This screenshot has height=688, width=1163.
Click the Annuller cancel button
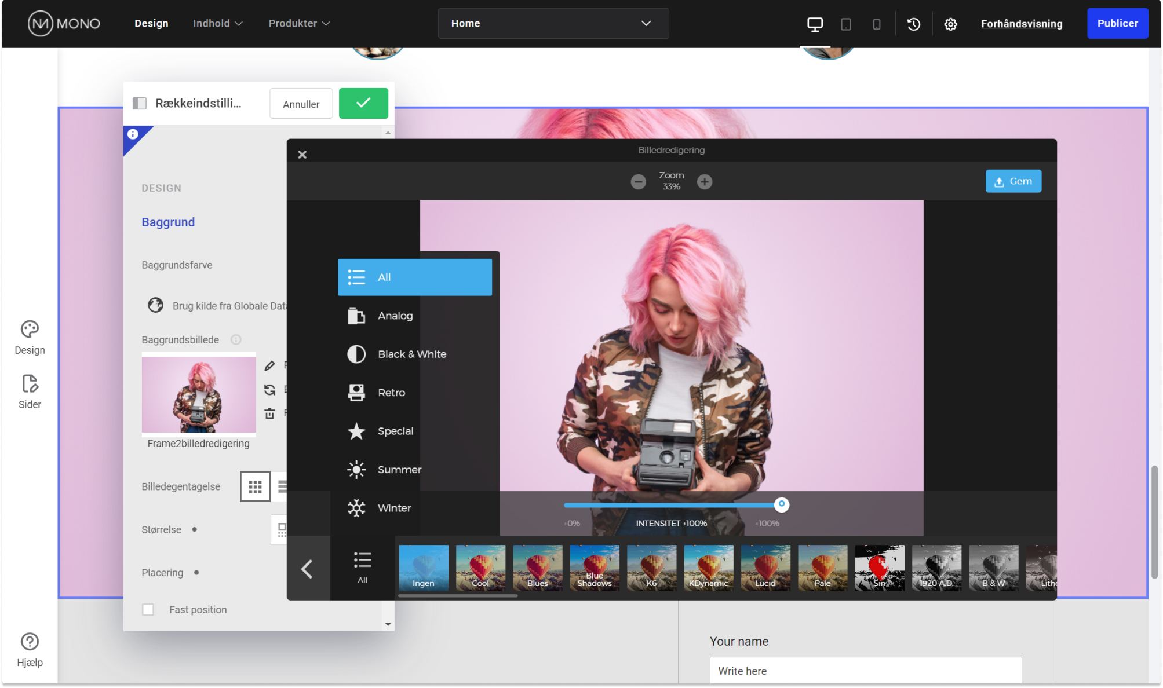click(301, 104)
